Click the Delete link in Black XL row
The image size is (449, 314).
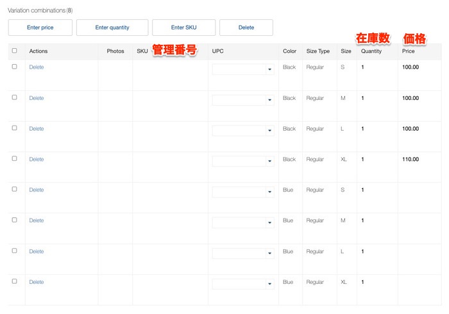(37, 159)
